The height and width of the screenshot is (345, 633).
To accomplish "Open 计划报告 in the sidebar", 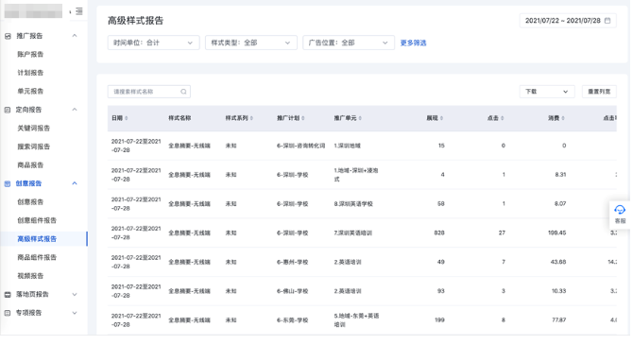I will point(30,73).
